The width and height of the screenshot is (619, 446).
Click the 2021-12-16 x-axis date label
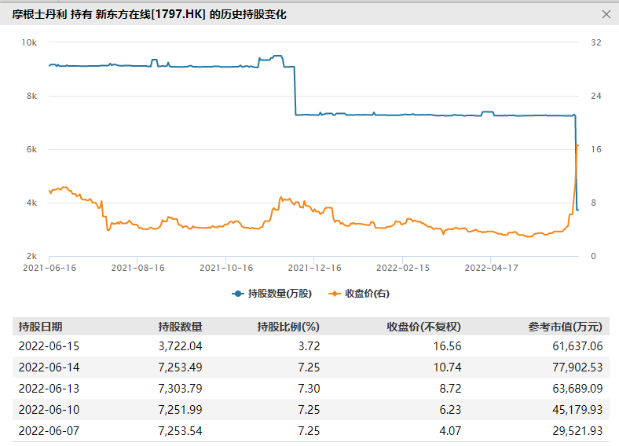click(x=313, y=268)
